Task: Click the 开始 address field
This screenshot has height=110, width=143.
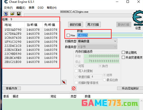Action: (102, 56)
